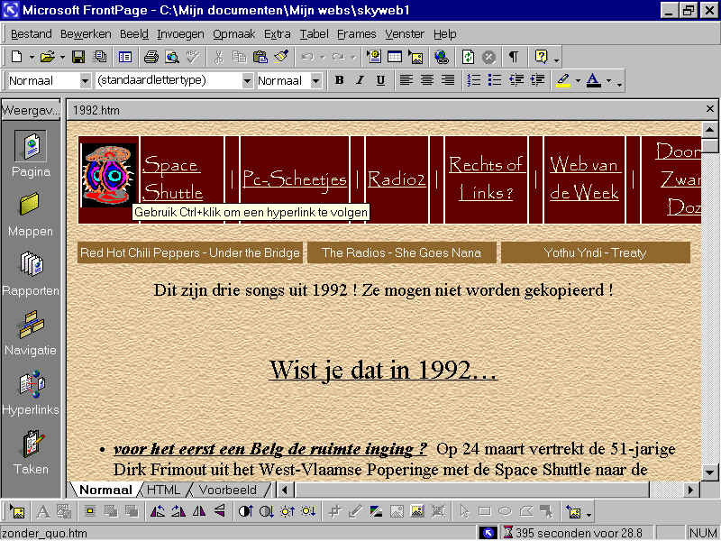721x541 pixels.
Task: Toggle Bold formatting
Action: click(340, 80)
